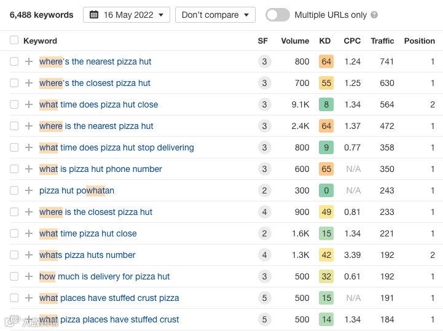443x331 pixels.
Task: Toggle the Multiple URLs only switch
Action: [x=278, y=15]
